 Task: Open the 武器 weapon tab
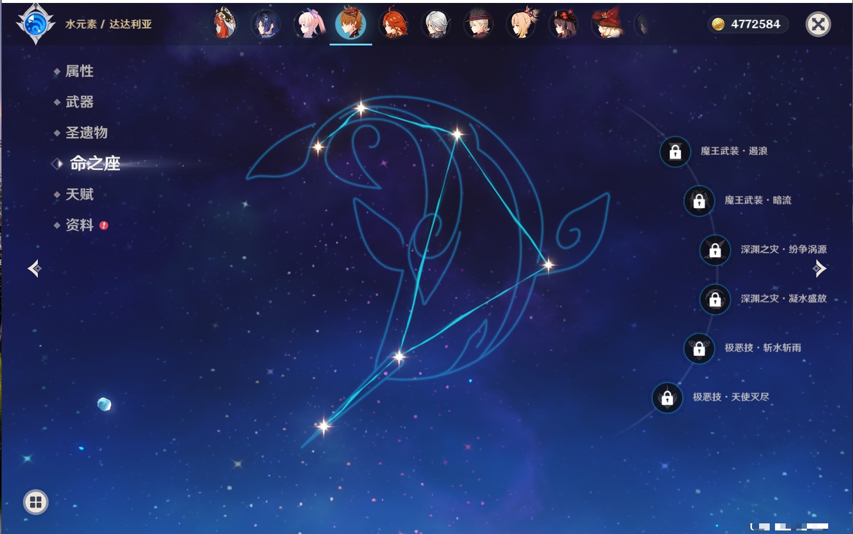79,102
